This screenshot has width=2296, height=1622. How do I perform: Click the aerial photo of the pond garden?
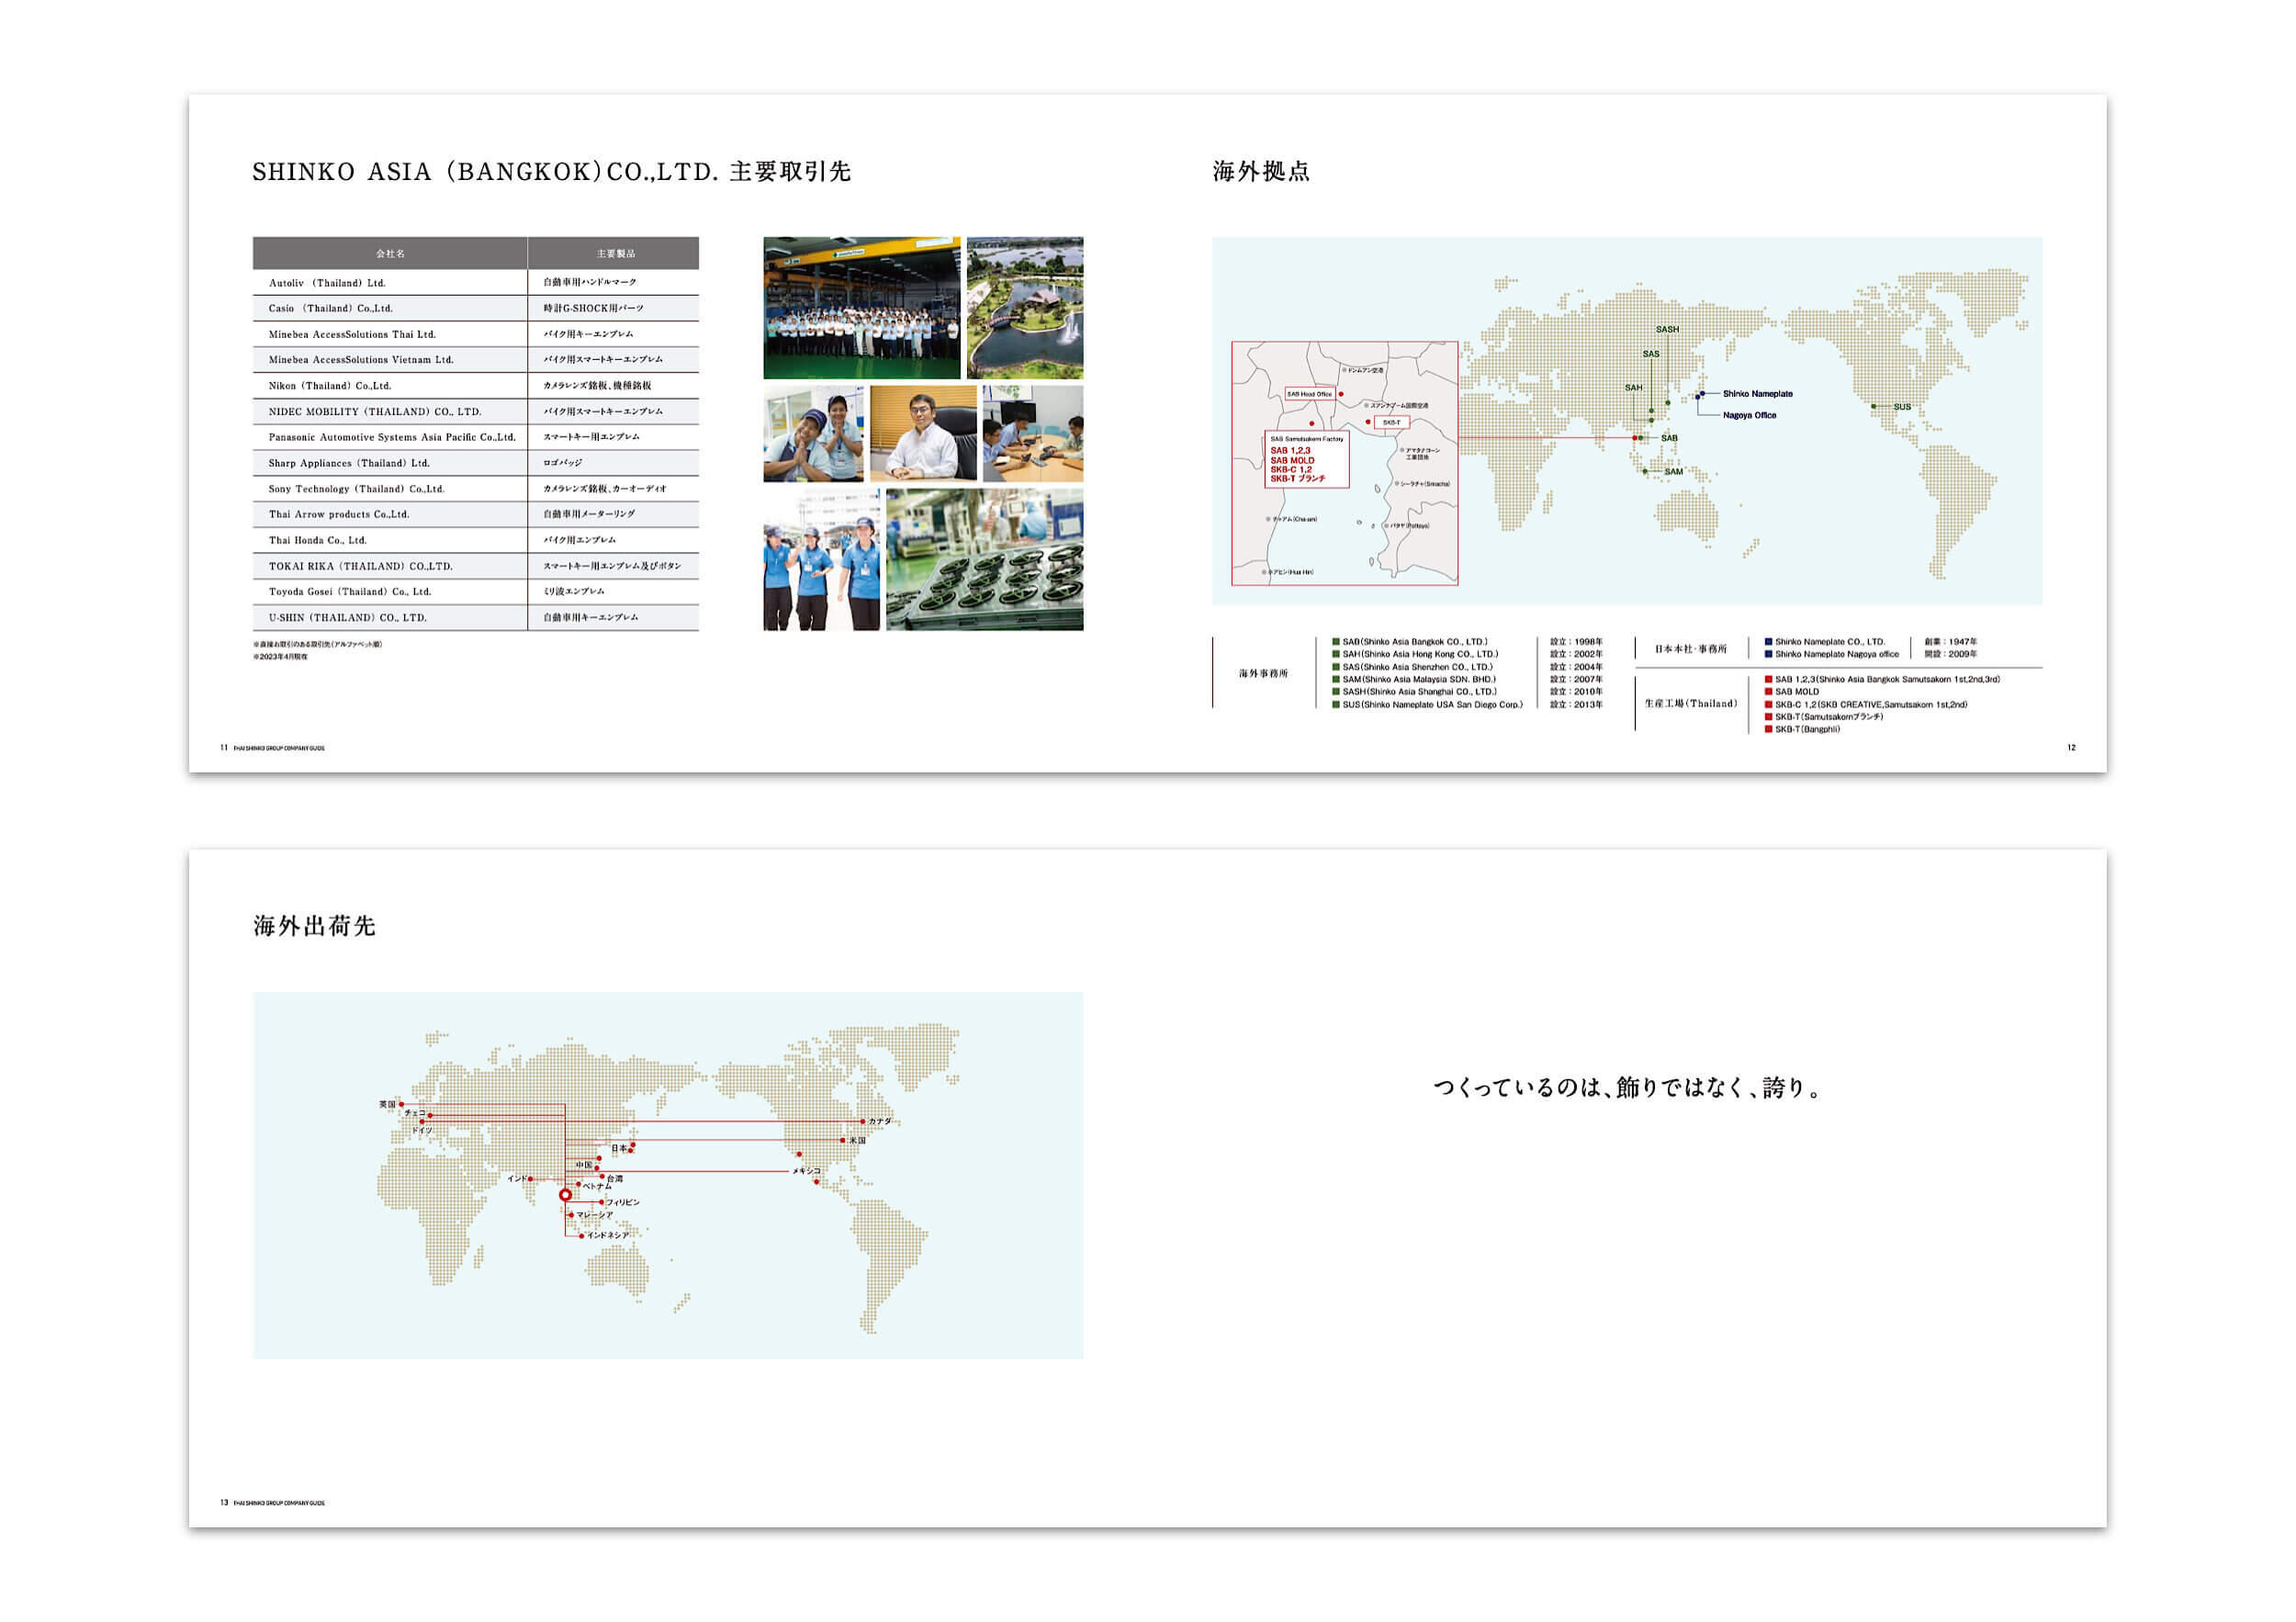[x=1025, y=308]
